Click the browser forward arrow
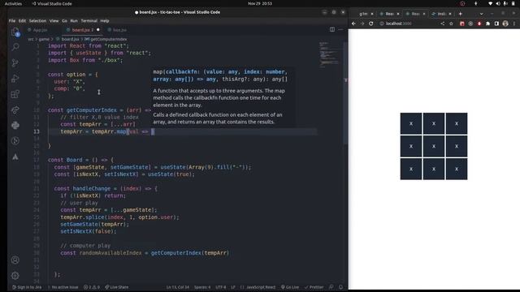The width and height of the screenshot is (520, 292). click(x=362, y=24)
